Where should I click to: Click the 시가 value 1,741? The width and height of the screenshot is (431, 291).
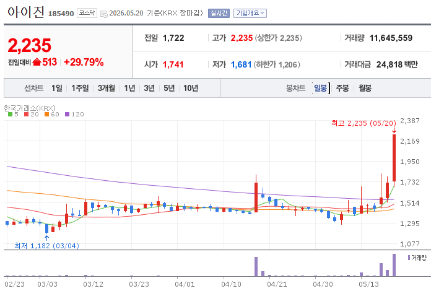(173, 64)
